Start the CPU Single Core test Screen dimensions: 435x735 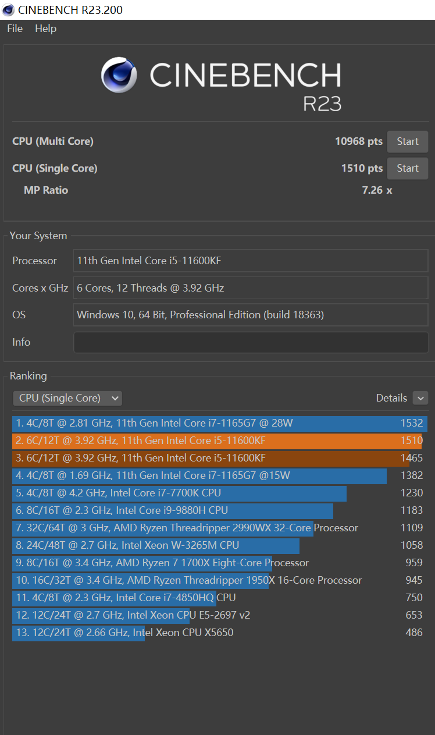click(408, 168)
